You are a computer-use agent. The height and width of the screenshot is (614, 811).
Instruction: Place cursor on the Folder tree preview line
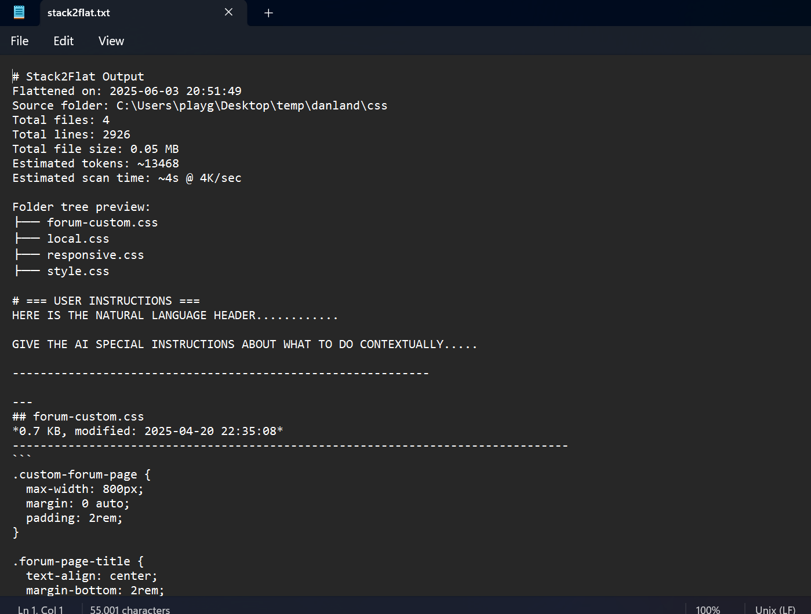pos(81,206)
